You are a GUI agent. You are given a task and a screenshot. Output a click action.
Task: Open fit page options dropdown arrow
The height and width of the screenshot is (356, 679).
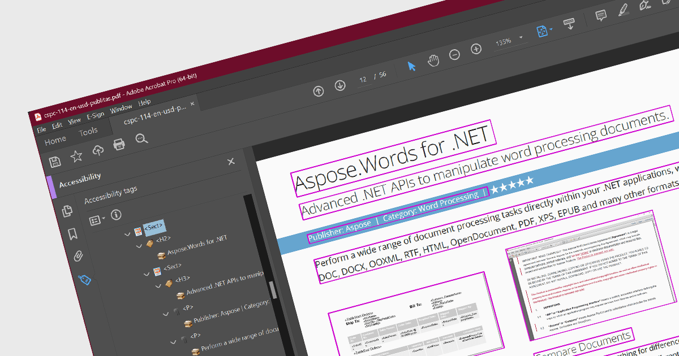pos(552,29)
